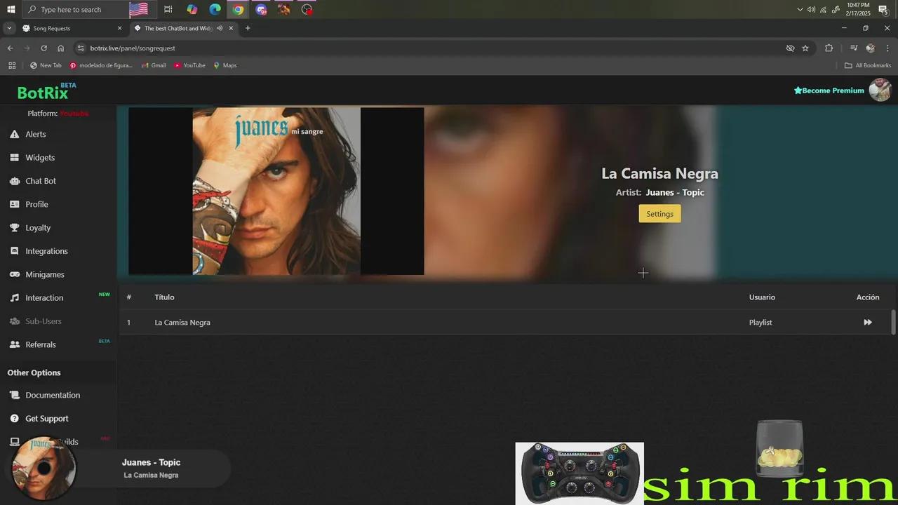Open Chrome apps grid in bookmarks bar
Viewport: 898px width, 505px height.
(12, 65)
